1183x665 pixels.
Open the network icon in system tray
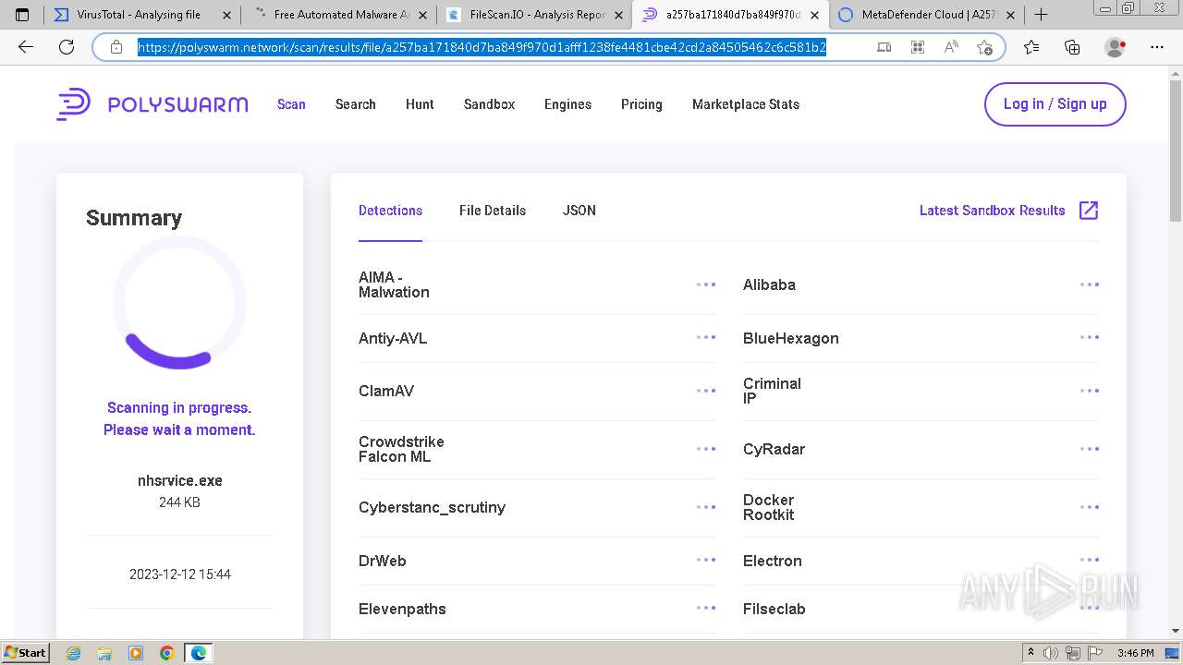tap(1072, 653)
